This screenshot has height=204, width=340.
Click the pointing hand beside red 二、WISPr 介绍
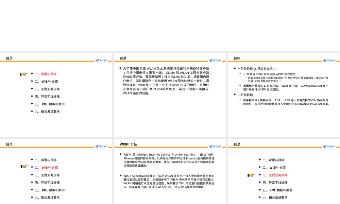click(x=24, y=166)
